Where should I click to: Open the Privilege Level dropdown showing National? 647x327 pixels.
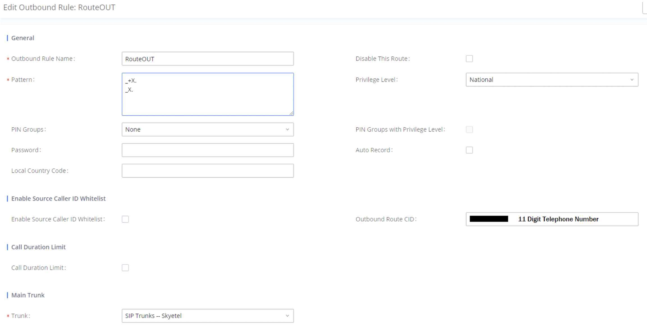pyautogui.click(x=552, y=80)
